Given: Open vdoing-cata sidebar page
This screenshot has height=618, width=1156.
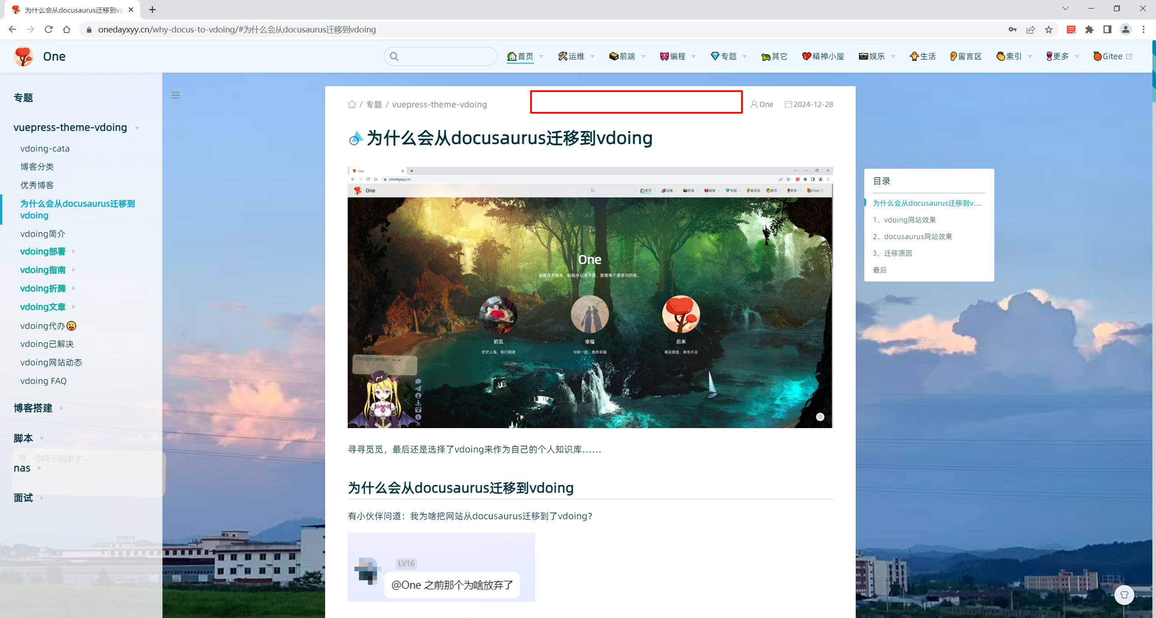Looking at the screenshot, I should 45,148.
